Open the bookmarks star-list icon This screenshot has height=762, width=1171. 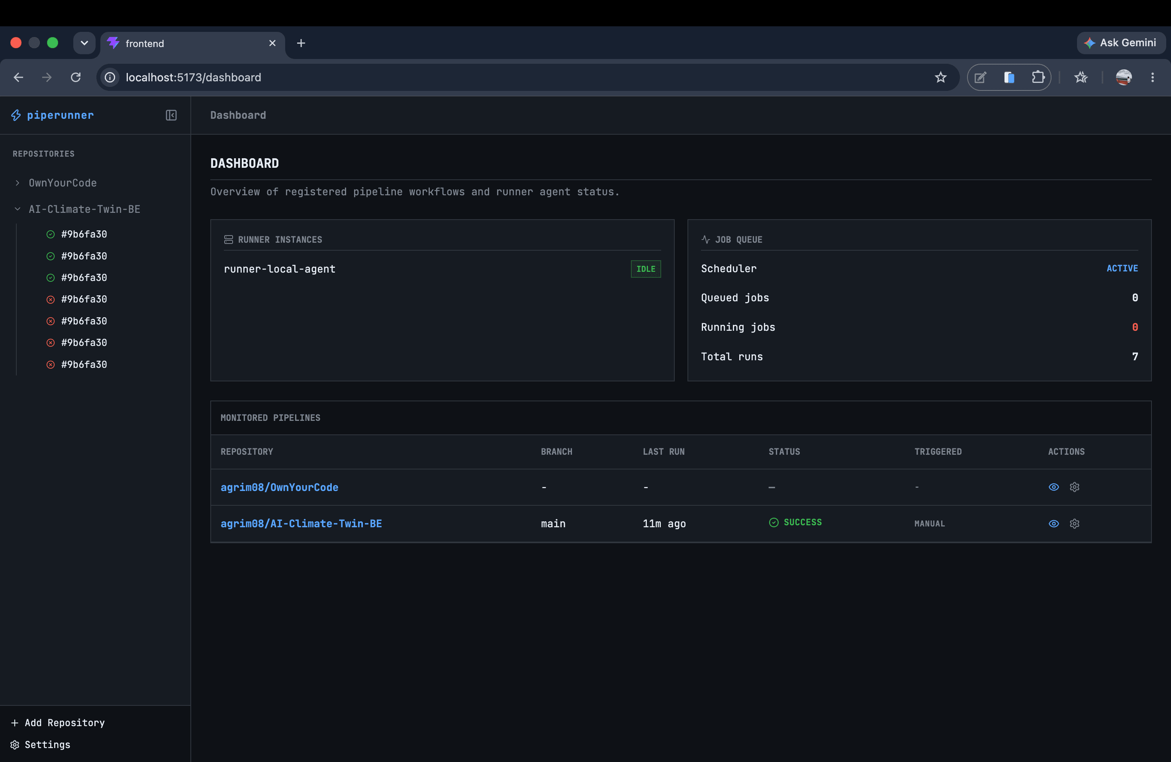tap(1081, 77)
